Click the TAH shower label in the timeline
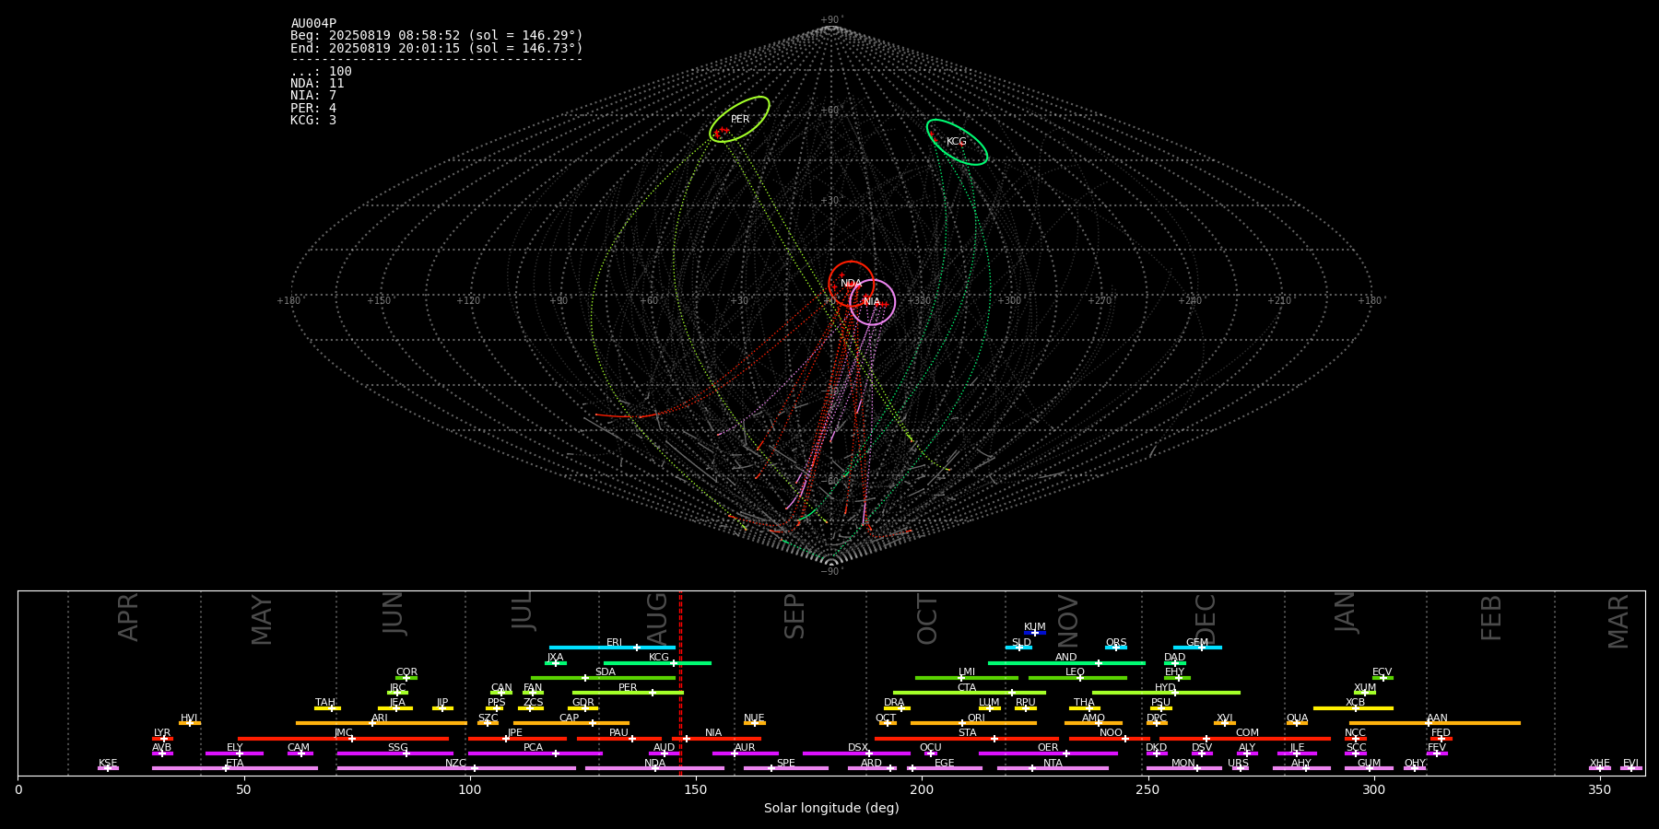The height and width of the screenshot is (829, 1659). [x=325, y=703]
